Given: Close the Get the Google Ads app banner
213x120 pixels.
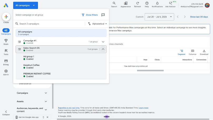Looking at the screenshot, I should [x=47, y=117].
